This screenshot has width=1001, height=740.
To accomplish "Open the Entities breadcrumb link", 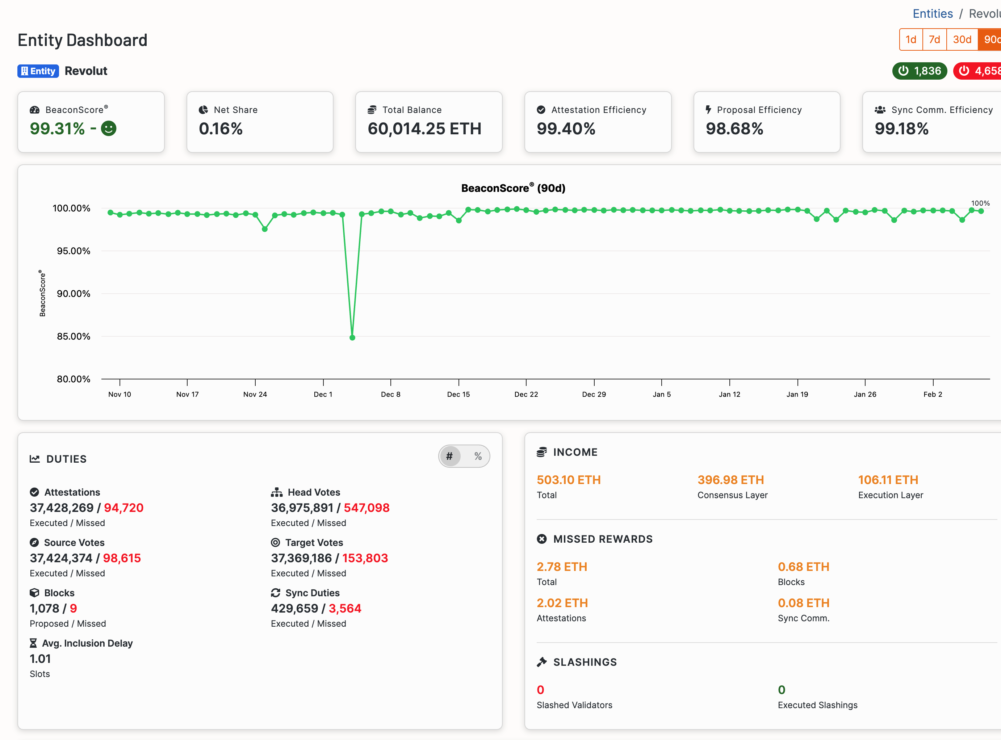I will tap(933, 13).
